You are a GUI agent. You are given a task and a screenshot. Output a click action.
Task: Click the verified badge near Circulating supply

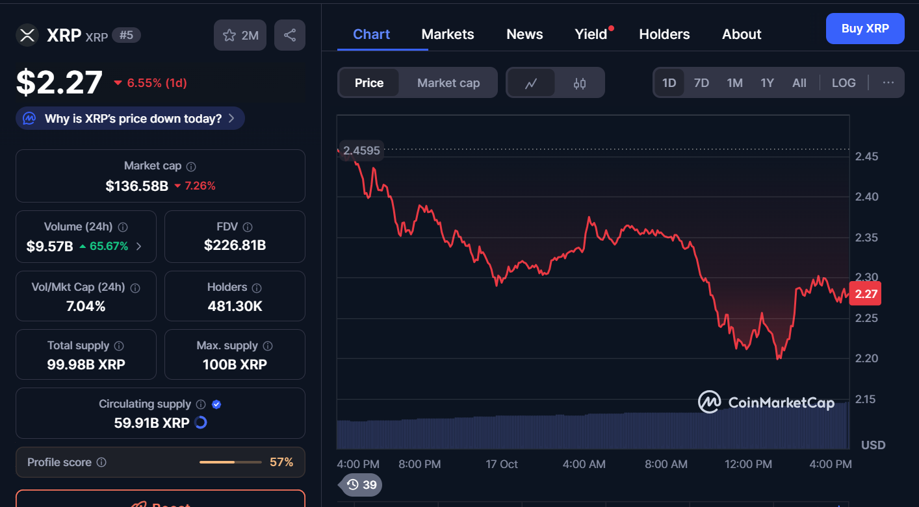coord(216,404)
